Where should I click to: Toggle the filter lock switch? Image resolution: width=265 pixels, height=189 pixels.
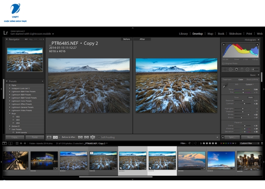262,143
